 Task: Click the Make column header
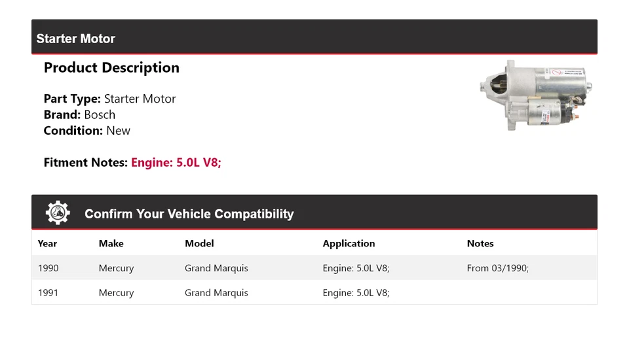tap(111, 243)
